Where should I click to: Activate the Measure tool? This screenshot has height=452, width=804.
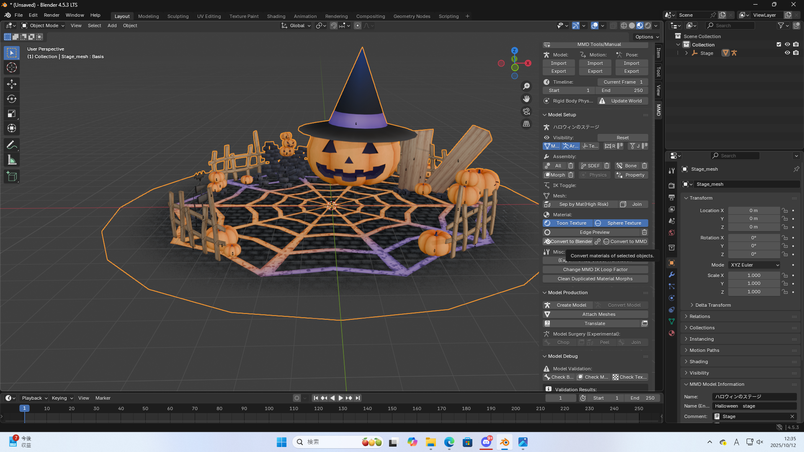[x=11, y=159]
